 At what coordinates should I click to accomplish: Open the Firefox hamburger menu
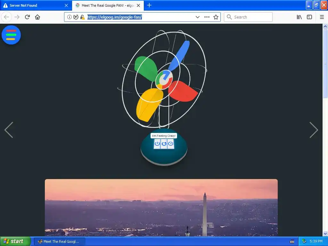(322, 17)
